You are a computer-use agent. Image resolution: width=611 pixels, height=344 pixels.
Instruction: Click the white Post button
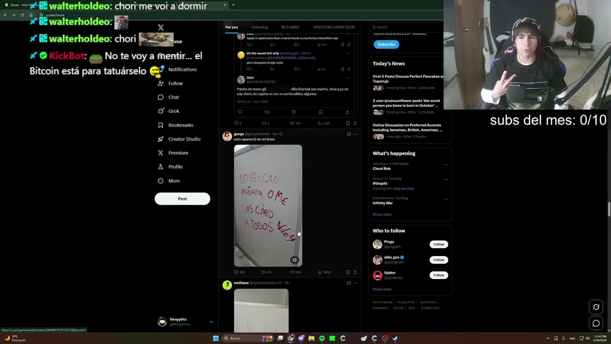click(x=182, y=199)
